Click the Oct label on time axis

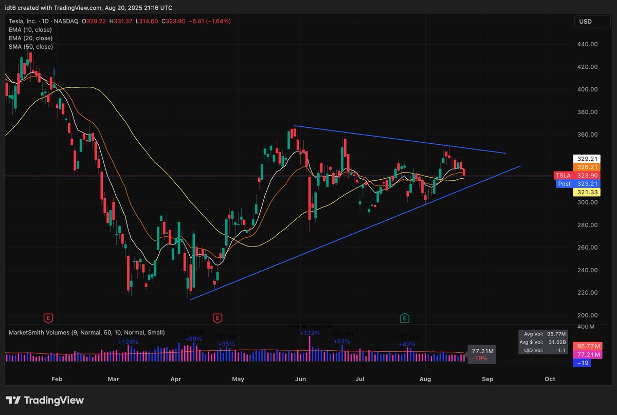pyautogui.click(x=550, y=379)
